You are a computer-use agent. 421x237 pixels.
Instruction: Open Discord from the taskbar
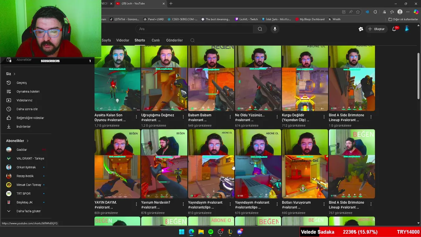point(240,232)
